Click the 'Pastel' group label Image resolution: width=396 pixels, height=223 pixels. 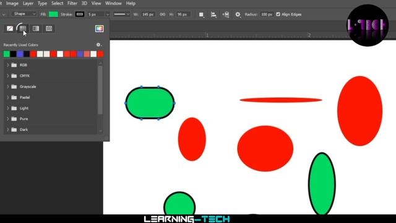tap(25, 97)
